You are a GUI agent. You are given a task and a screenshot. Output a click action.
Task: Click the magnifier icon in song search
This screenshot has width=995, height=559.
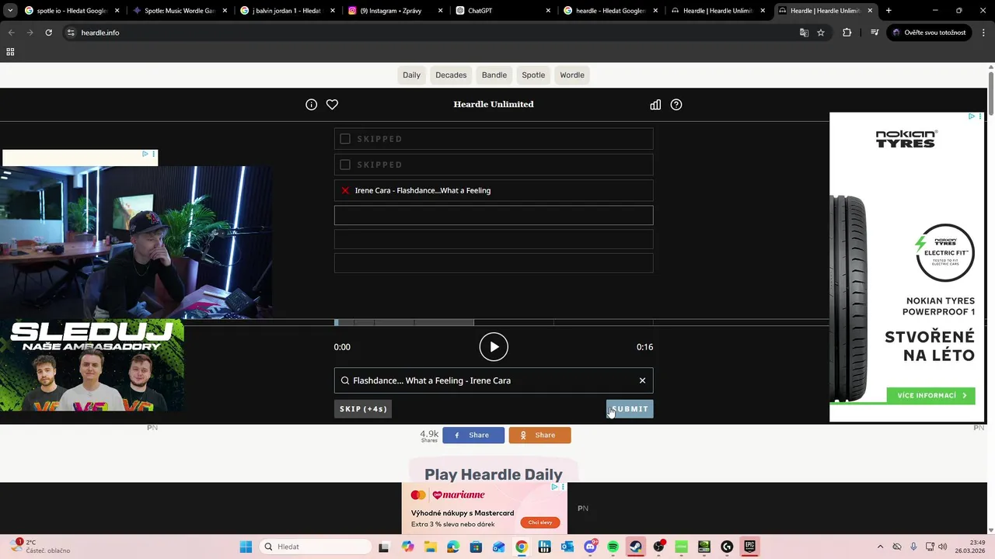coord(345,380)
